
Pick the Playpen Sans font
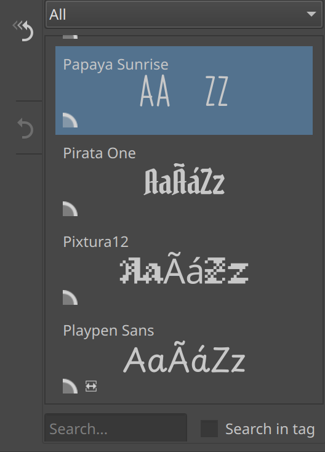(x=184, y=357)
